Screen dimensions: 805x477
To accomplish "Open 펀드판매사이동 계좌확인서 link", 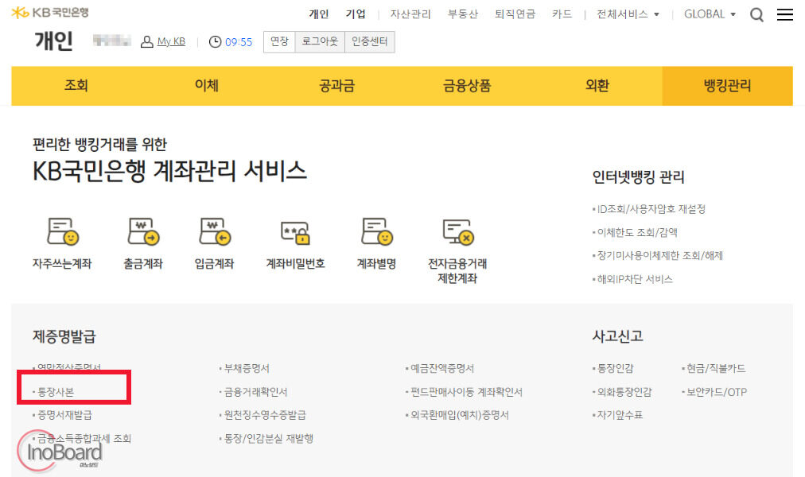I will coord(465,392).
